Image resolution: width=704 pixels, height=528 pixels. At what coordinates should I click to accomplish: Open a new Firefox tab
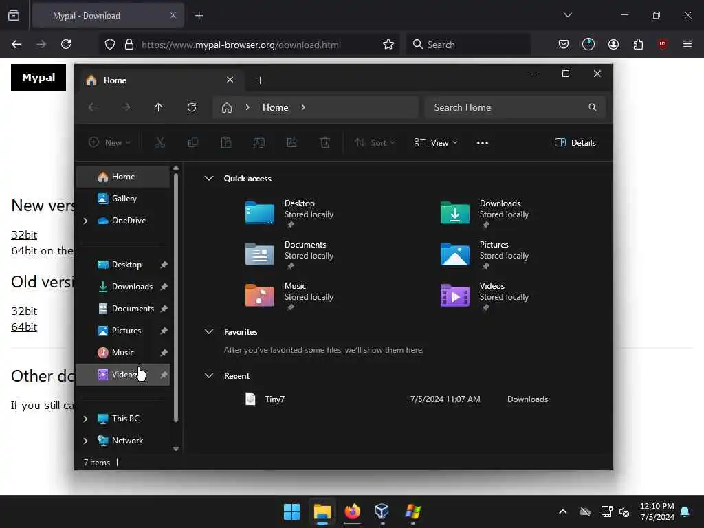pyautogui.click(x=199, y=16)
